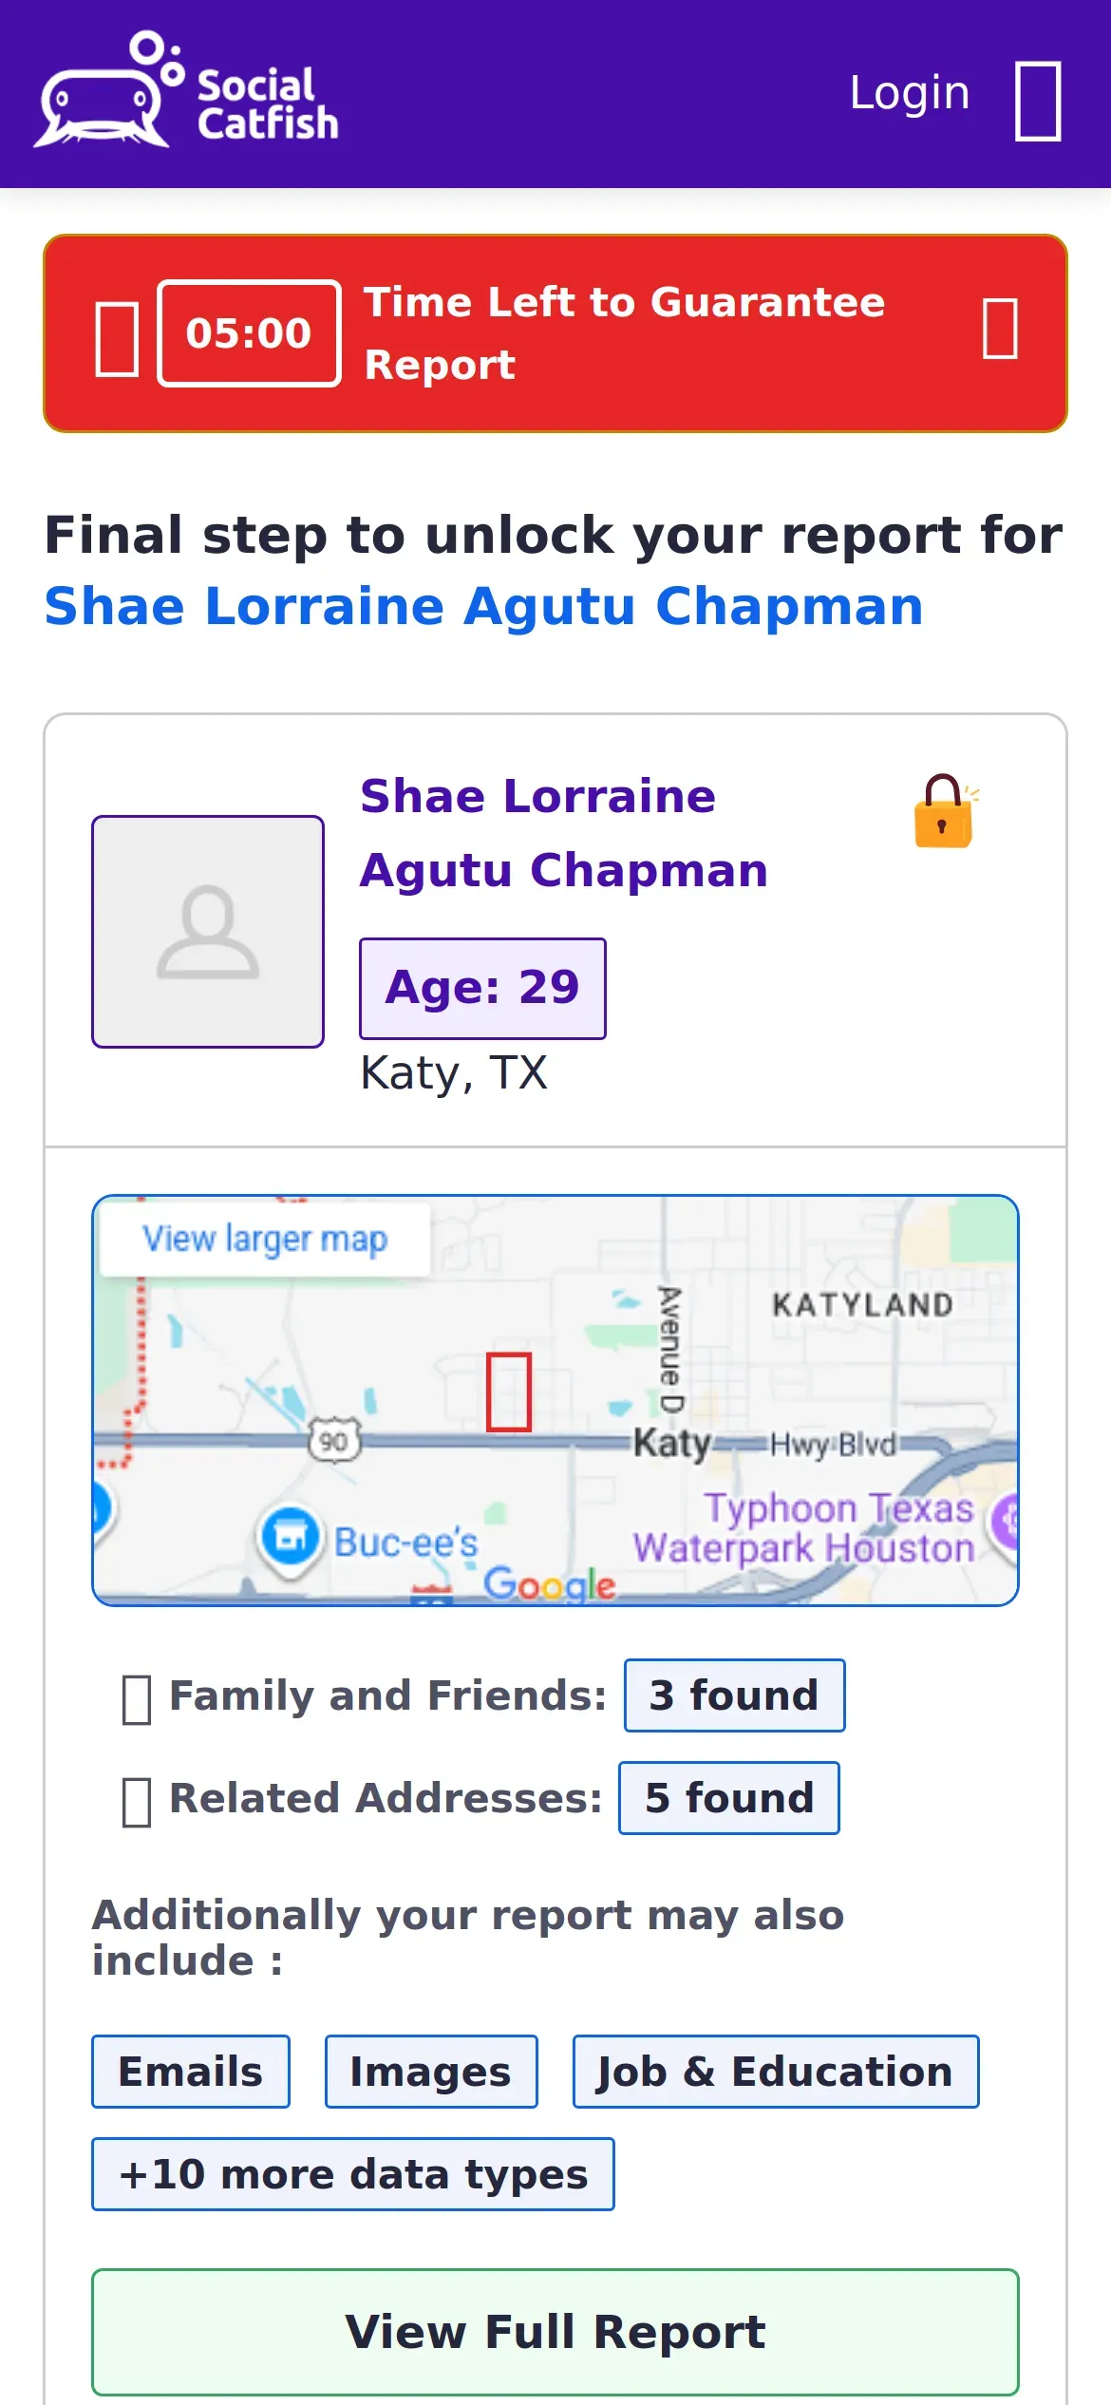Open the menu icon beside Login

[x=1037, y=101]
